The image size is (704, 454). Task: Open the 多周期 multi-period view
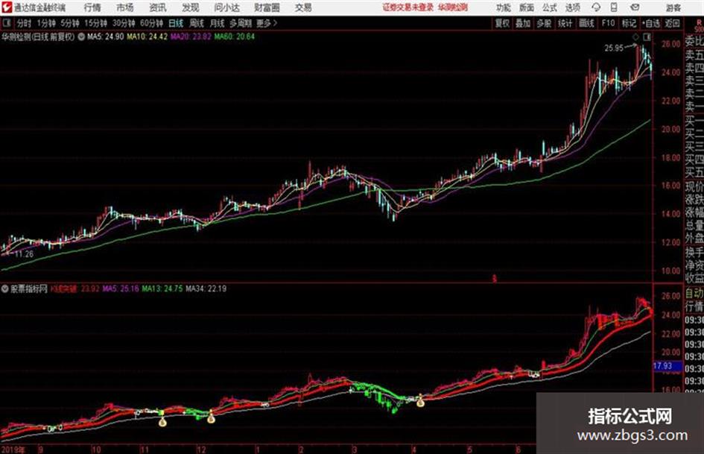(x=241, y=23)
